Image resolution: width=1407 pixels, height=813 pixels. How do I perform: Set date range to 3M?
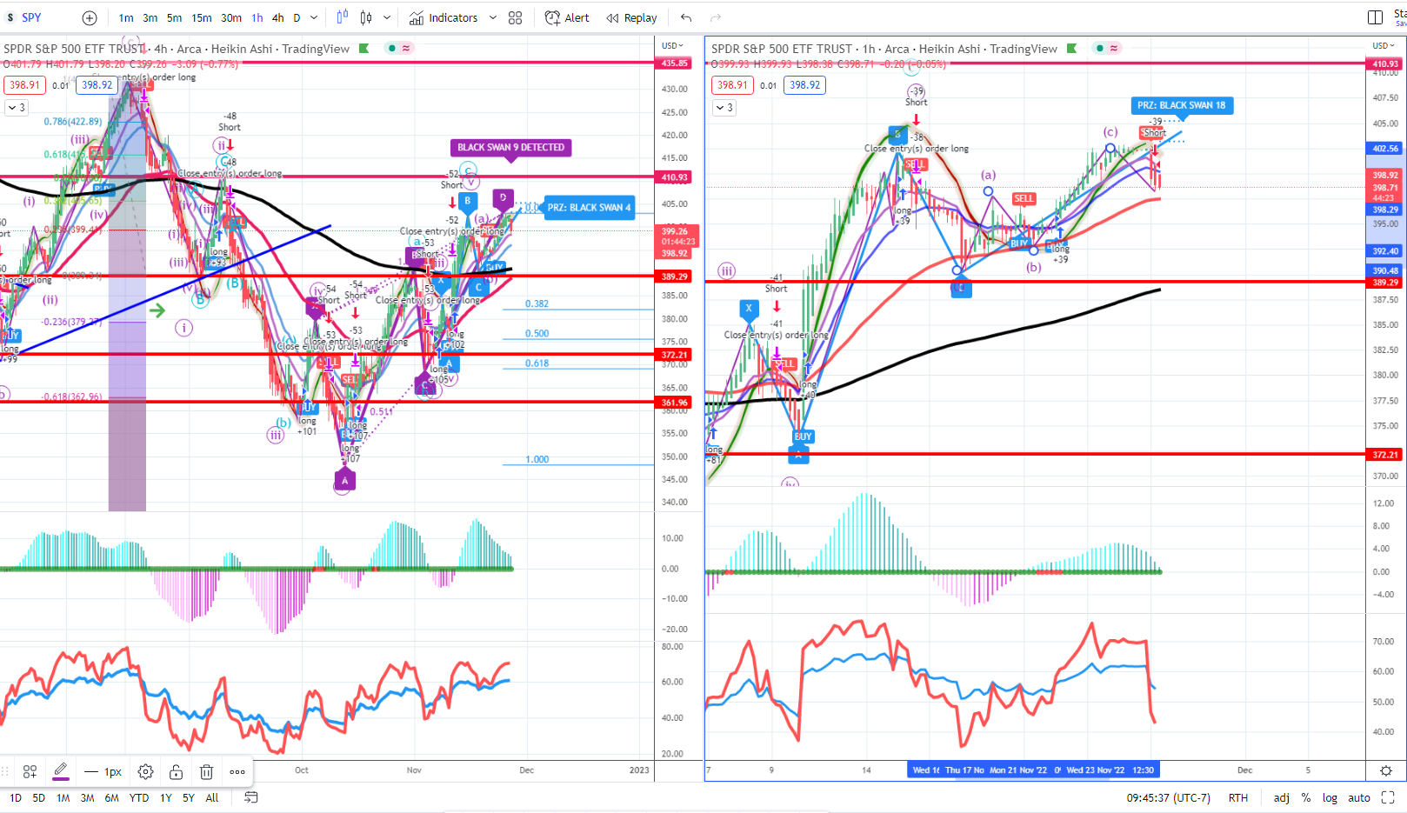click(87, 798)
